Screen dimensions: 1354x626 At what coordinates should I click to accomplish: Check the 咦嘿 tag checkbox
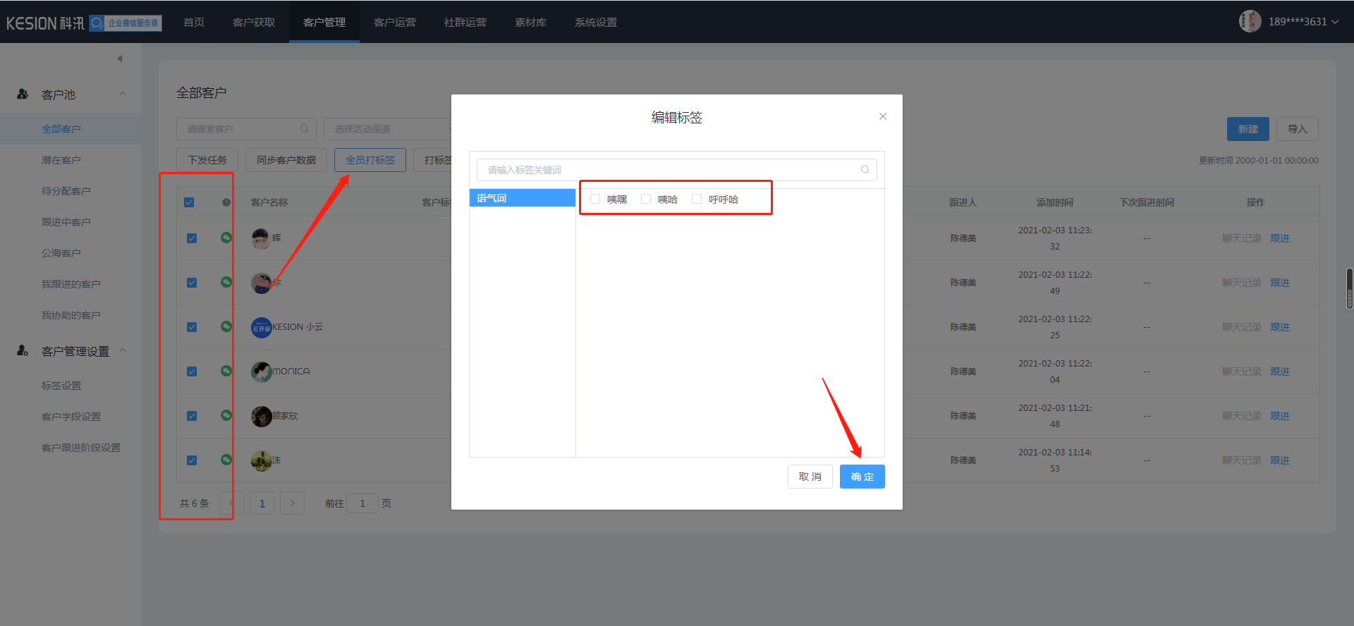tap(595, 200)
